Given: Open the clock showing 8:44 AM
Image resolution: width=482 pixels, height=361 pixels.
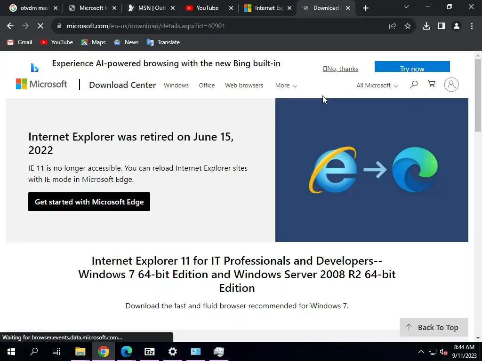Looking at the screenshot, I should pyautogui.click(x=465, y=352).
